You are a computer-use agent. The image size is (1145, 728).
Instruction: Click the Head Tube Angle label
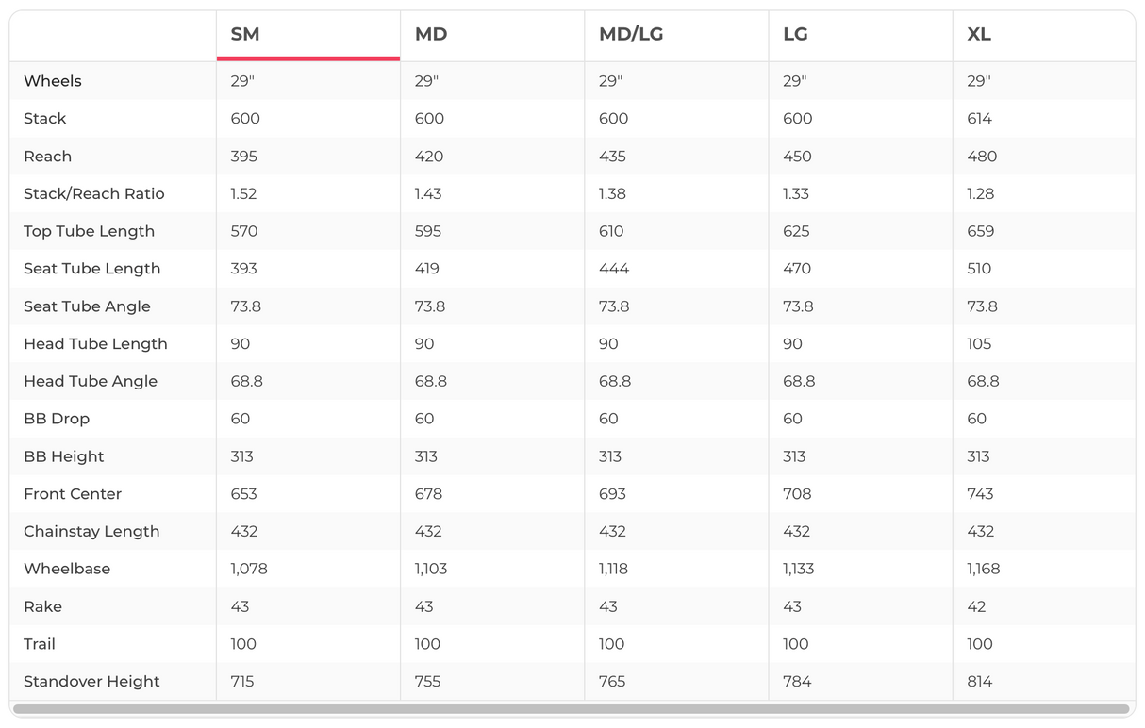[91, 381]
